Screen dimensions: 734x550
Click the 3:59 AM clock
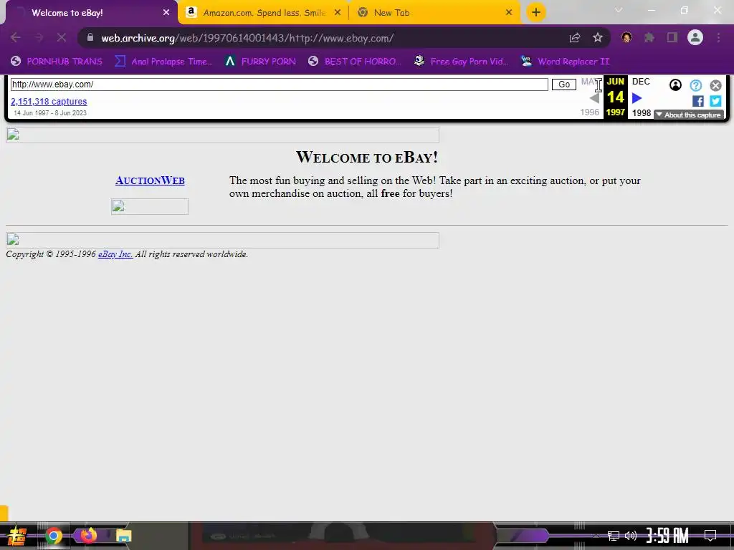pos(667,536)
